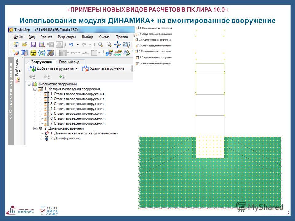Select 2. Демпфирование tree row
This screenshot has width=295, height=221.
65,138
